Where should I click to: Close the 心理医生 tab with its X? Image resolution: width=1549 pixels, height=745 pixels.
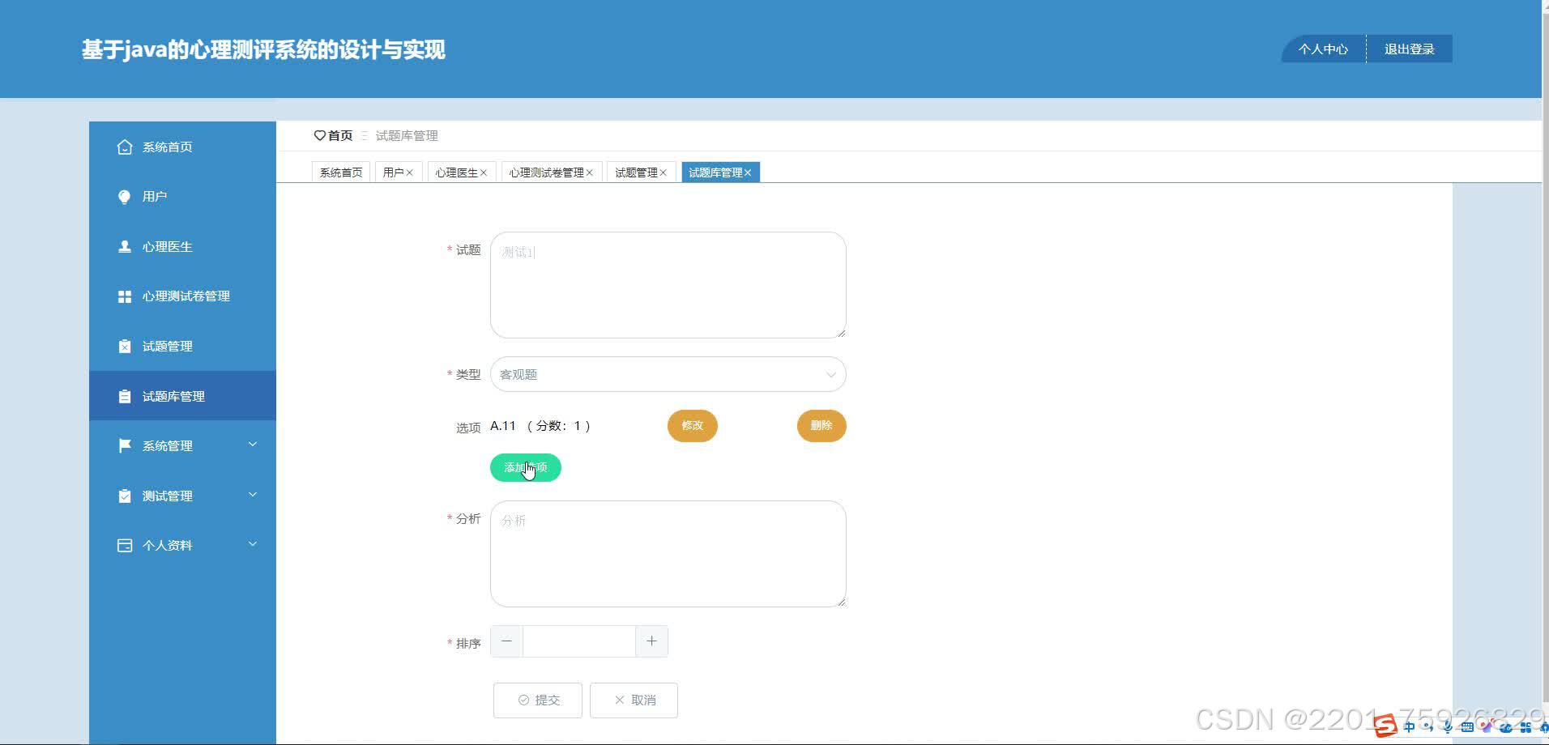coord(483,172)
